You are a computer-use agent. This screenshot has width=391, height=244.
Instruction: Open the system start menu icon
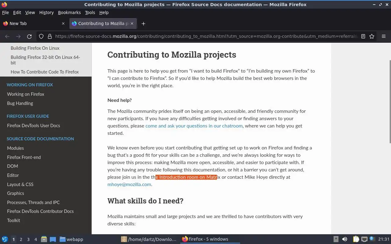pos(5,239)
